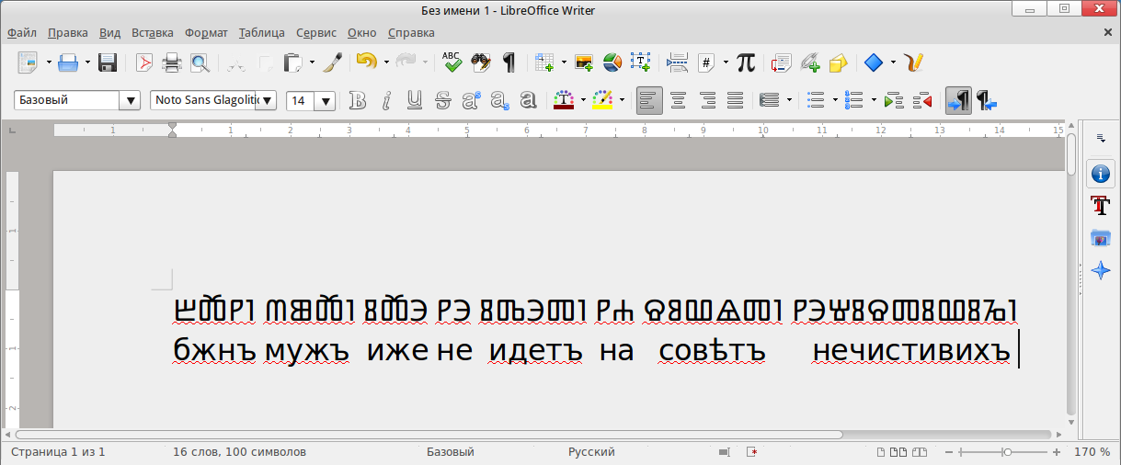Open the Navigator compass in sidebar
This screenshot has height=465, width=1121.
pyautogui.click(x=1100, y=270)
